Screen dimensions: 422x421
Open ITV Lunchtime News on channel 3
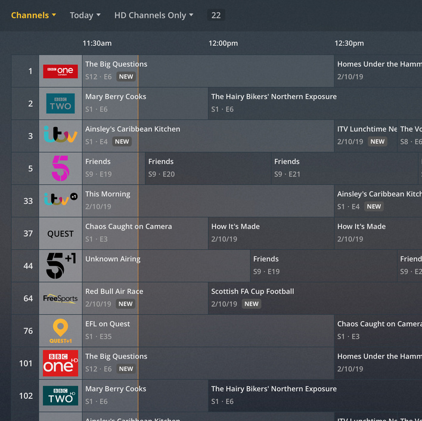[365, 136]
